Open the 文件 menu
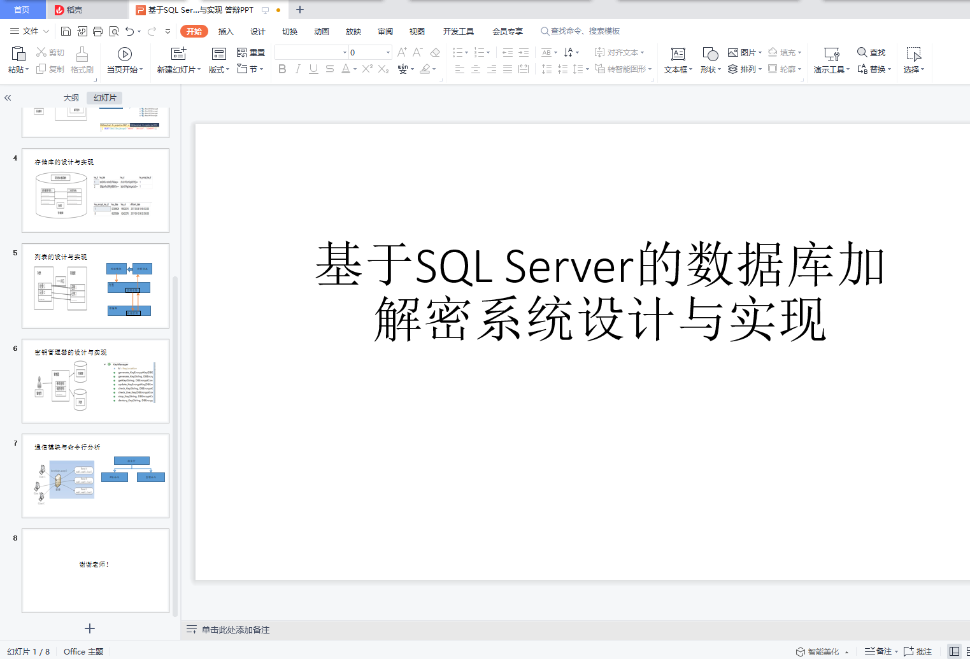This screenshot has height=659, width=970. (29, 31)
